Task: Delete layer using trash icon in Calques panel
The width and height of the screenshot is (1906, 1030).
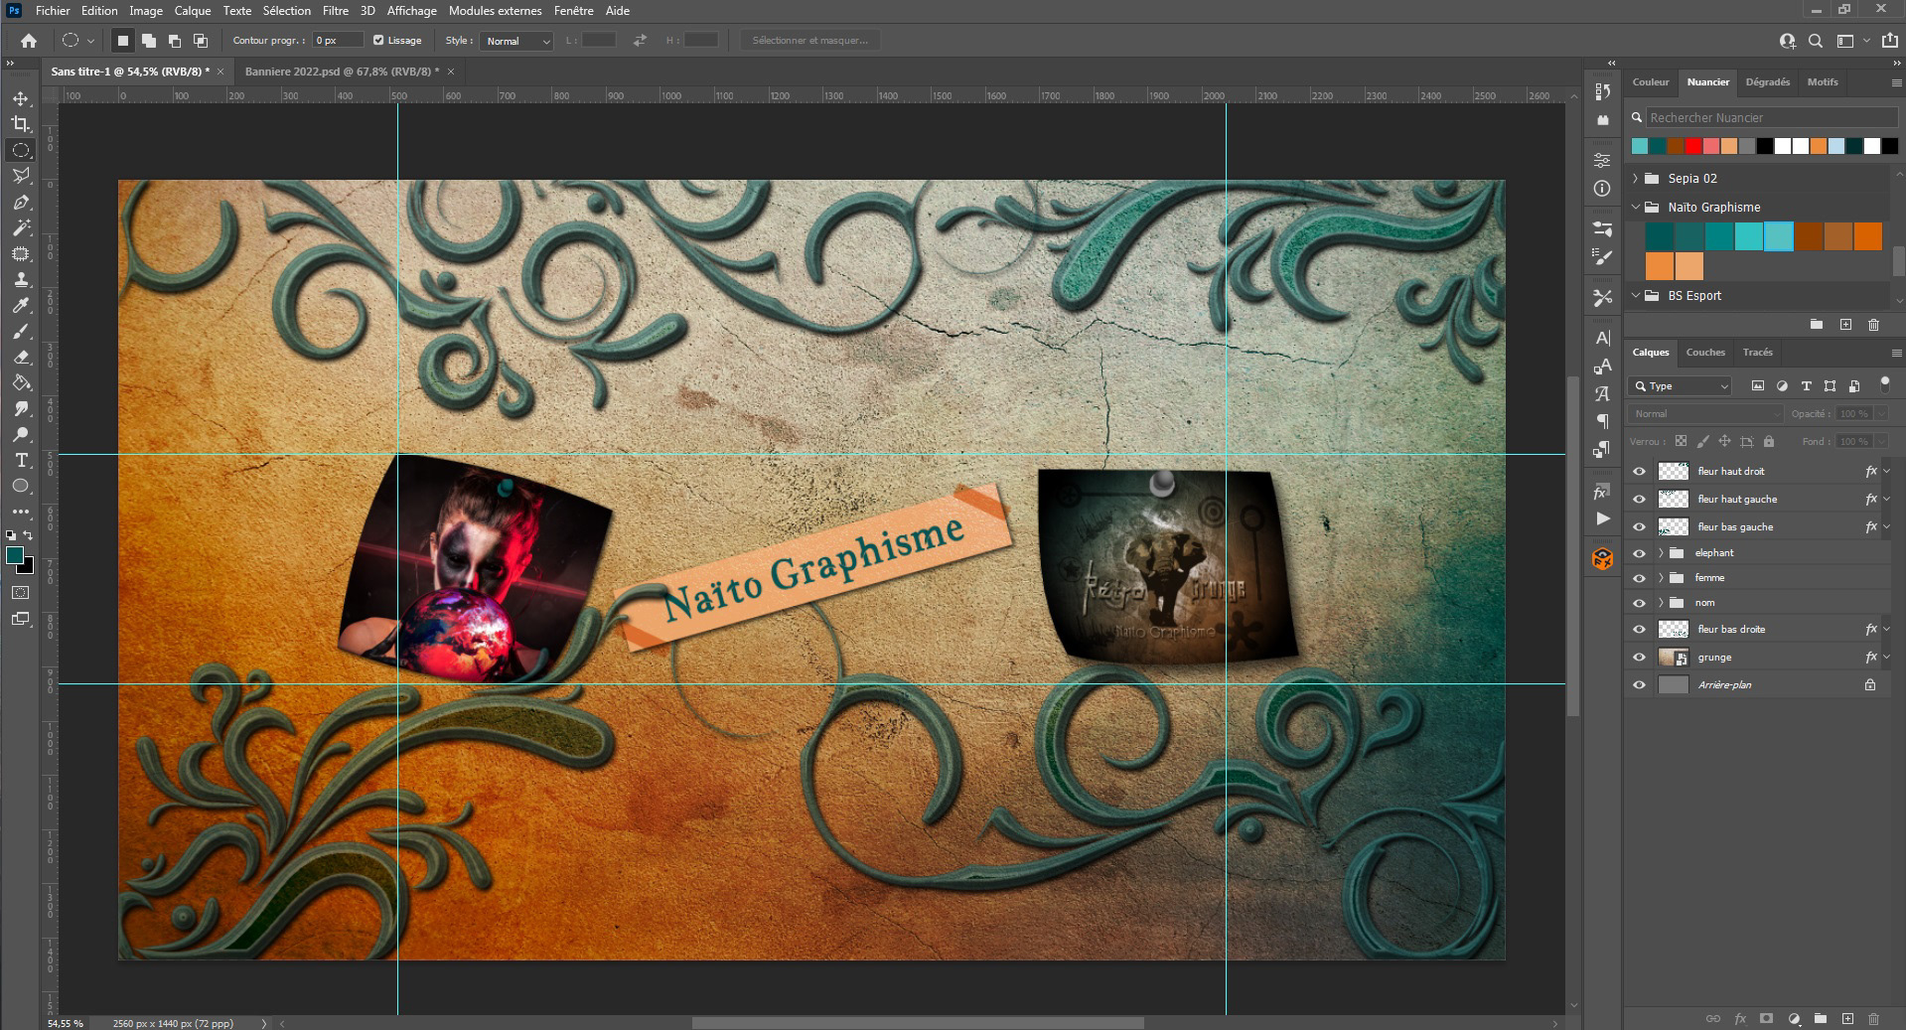Action: pos(1874,1019)
